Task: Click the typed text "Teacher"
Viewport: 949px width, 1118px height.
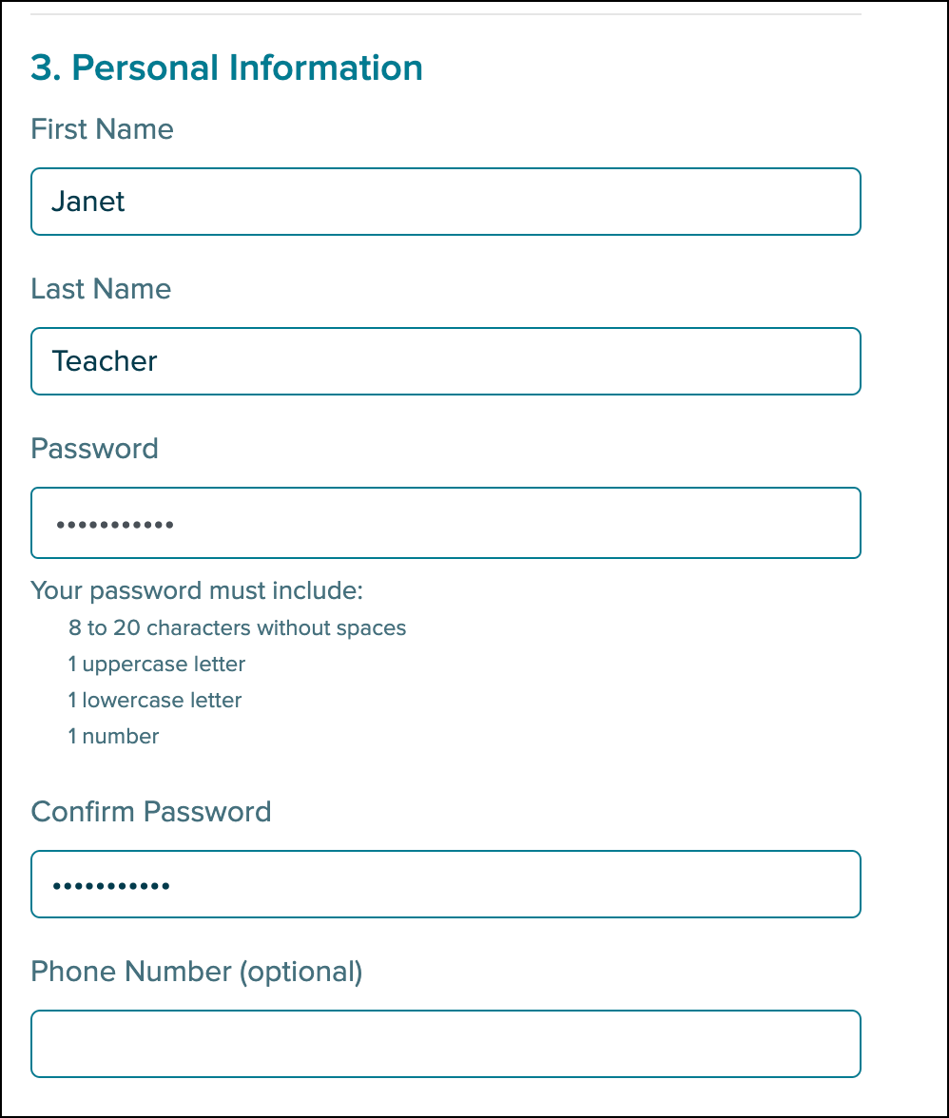Action: click(x=105, y=361)
